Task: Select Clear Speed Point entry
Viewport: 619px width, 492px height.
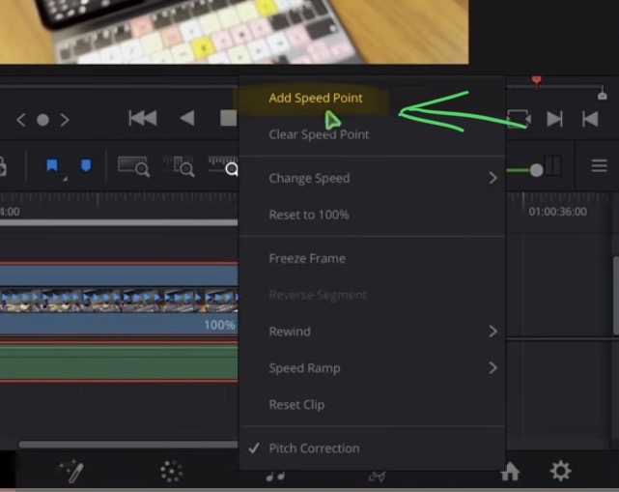Action: tap(319, 134)
